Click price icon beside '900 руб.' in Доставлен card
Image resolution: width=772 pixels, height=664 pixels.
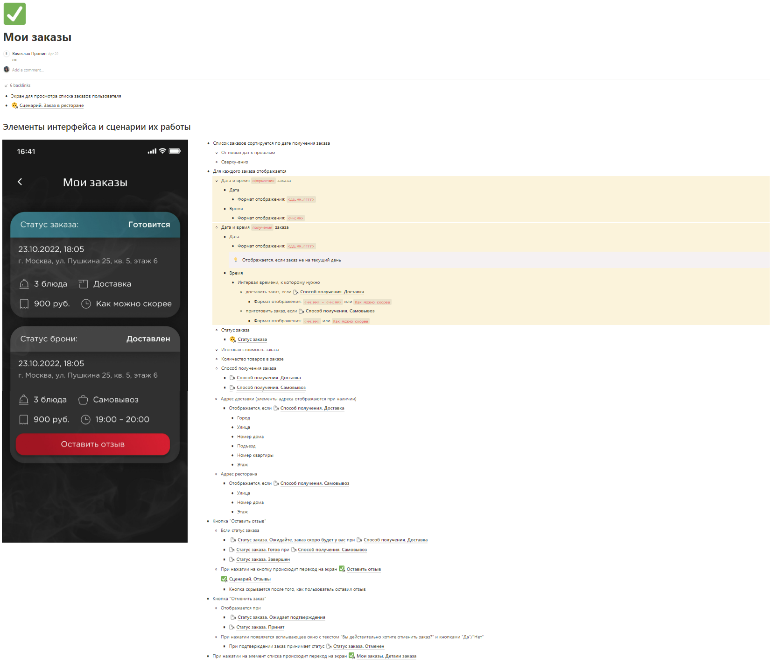coord(24,420)
